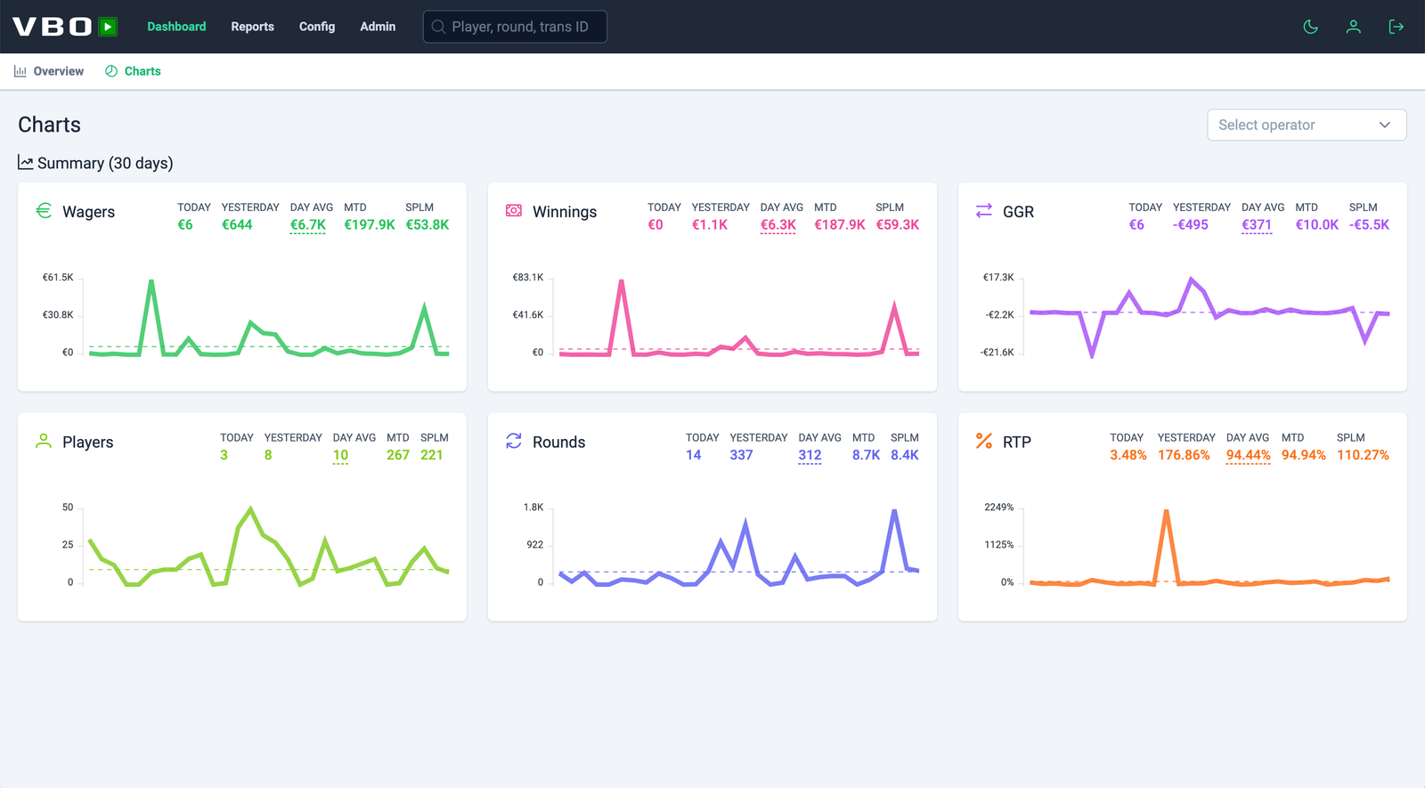Click the Rounds refresh icon
The image size is (1425, 788).
click(514, 442)
